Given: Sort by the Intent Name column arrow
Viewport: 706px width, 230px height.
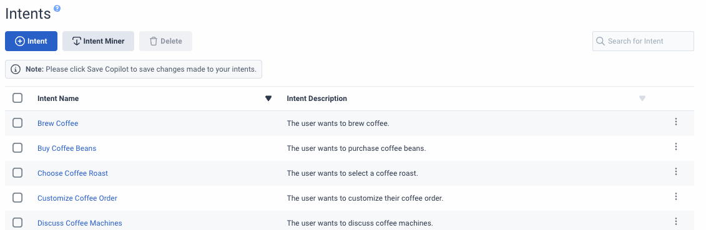Looking at the screenshot, I should [268, 98].
